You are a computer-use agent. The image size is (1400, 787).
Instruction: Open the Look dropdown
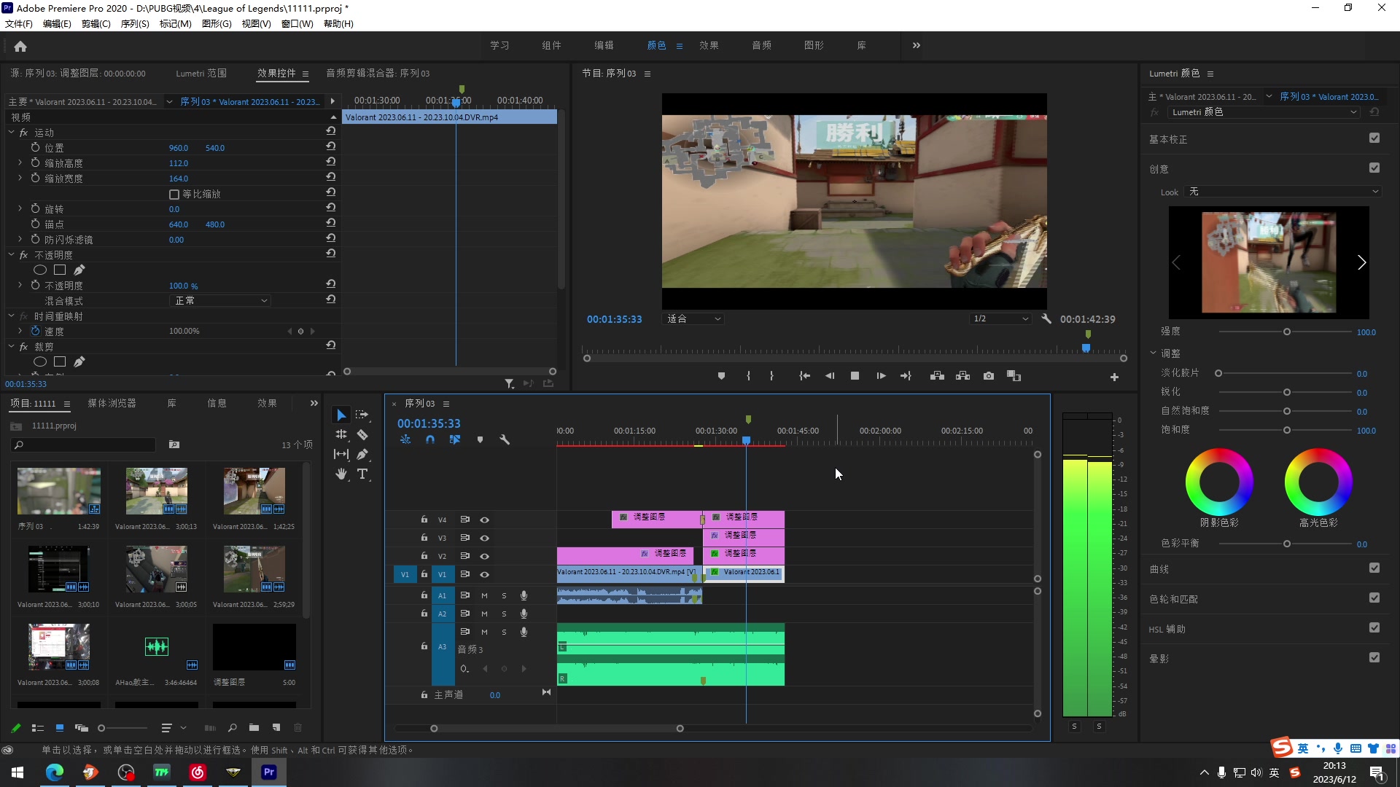pyautogui.click(x=1283, y=192)
